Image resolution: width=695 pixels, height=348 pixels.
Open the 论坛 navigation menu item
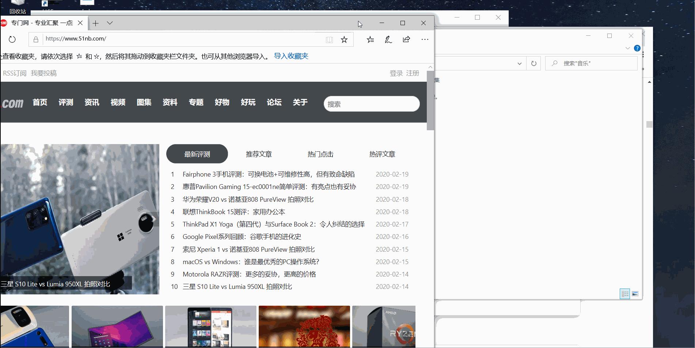(x=274, y=103)
